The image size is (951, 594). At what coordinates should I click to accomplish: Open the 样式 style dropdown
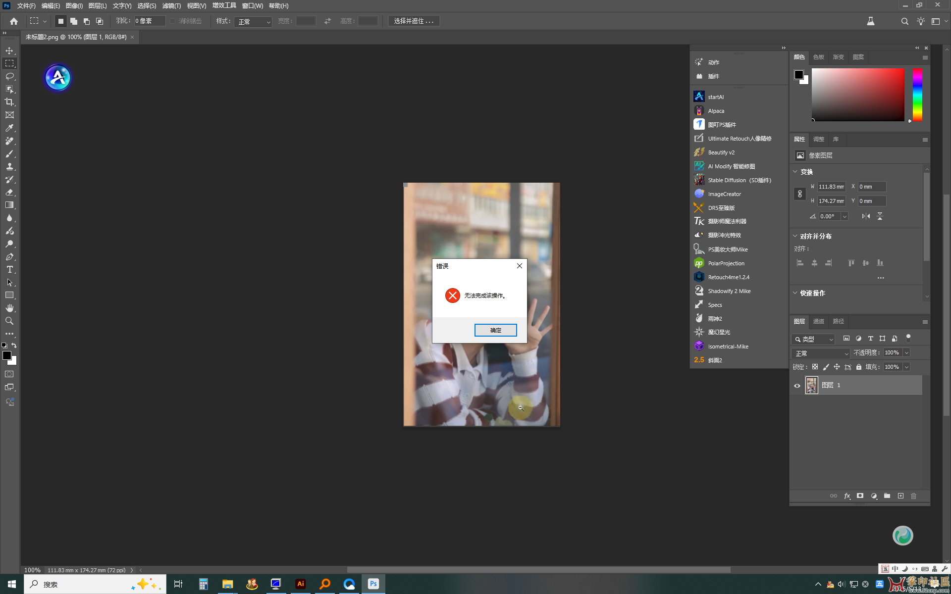click(x=253, y=21)
